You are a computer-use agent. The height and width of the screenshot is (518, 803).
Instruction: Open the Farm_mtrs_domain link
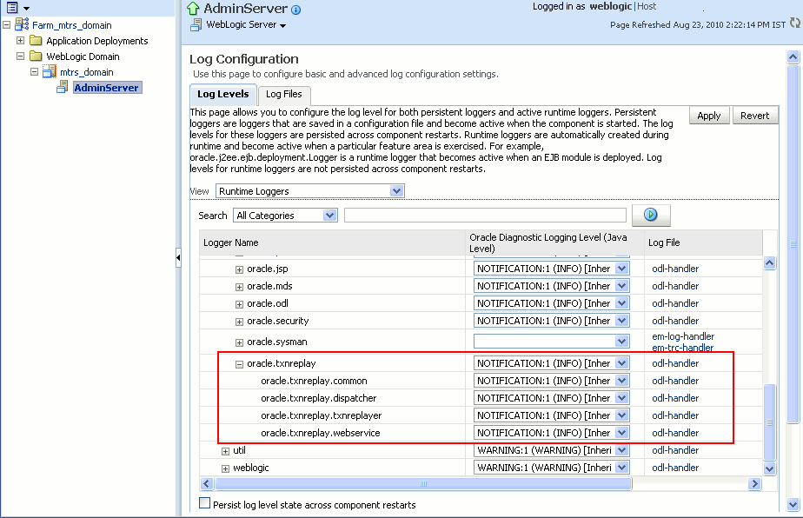tap(71, 25)
